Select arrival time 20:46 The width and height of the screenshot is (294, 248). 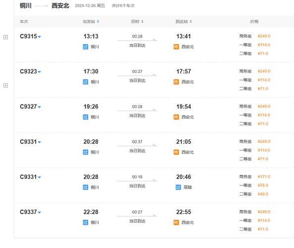(184, 177)
